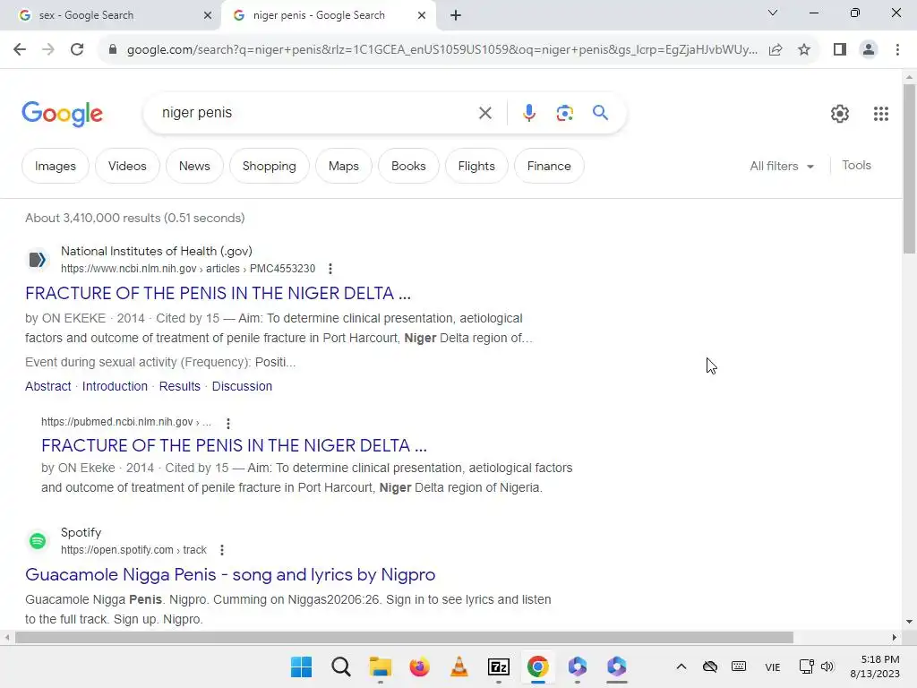The width and height of the screenshot is (917, 688).
Task: Click the address bar URL
Action: pos(442,50)
